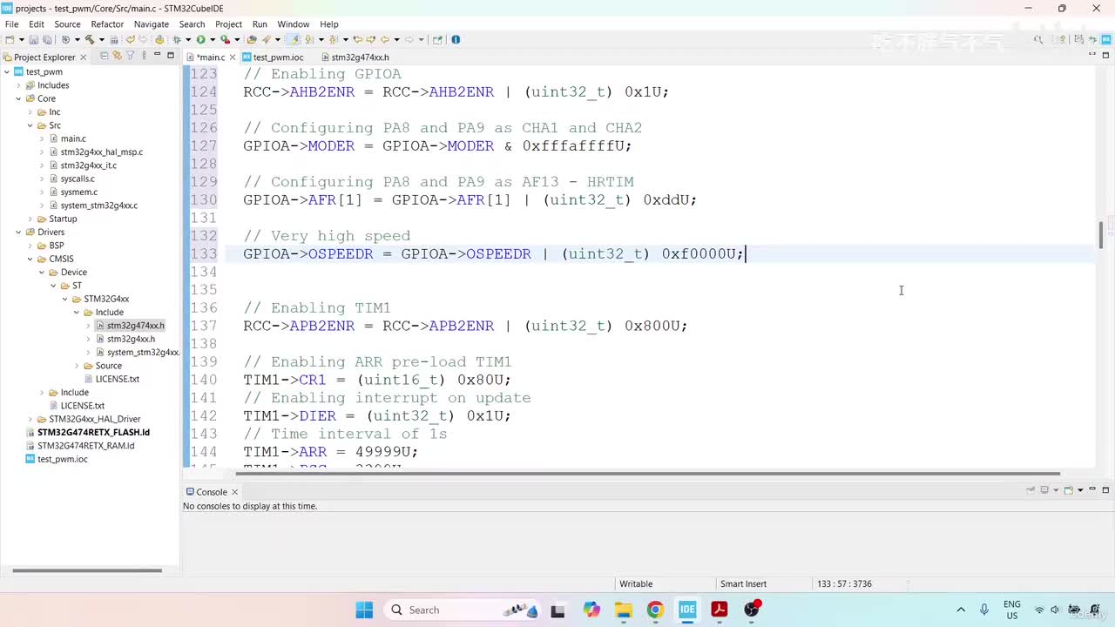The height and width of the screenshot is (627, 1115).
Task: Expand the Startup folder
Action: pos(30,219)
